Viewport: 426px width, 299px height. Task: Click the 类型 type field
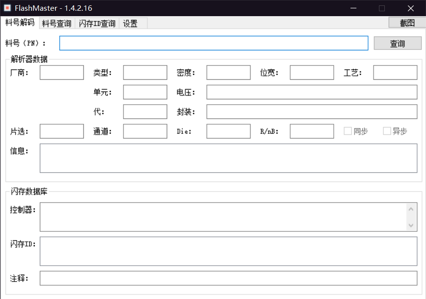tap(145, 72)
